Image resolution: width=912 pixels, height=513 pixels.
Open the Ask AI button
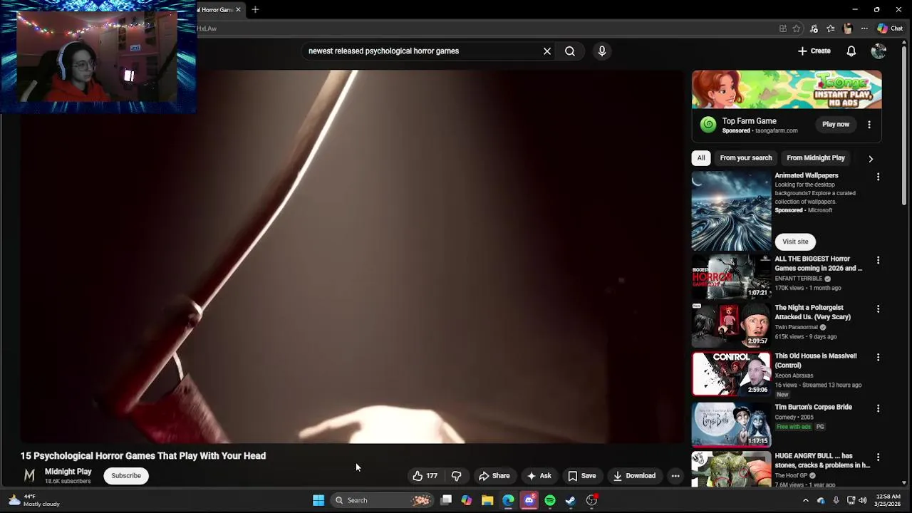(x=539, y=476)
